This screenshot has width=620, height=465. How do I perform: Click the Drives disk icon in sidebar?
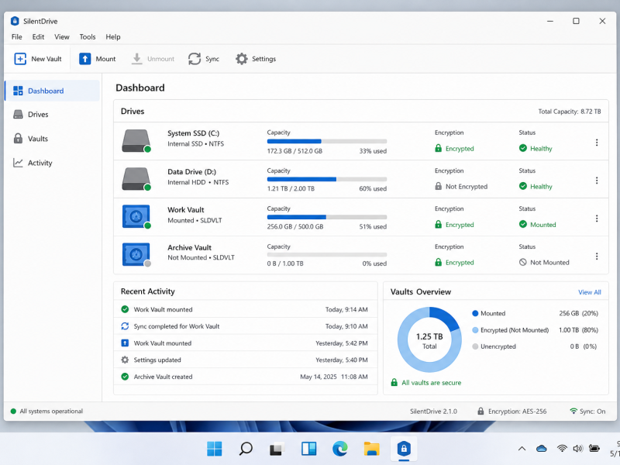point(18,114)
